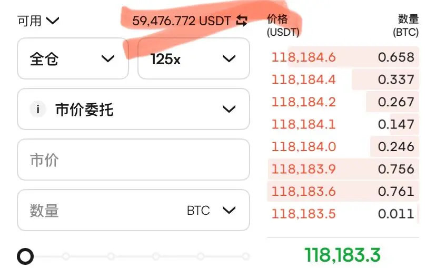
Task: Select the 118,183.9 ask price row
Action: (x=343, y=169)
